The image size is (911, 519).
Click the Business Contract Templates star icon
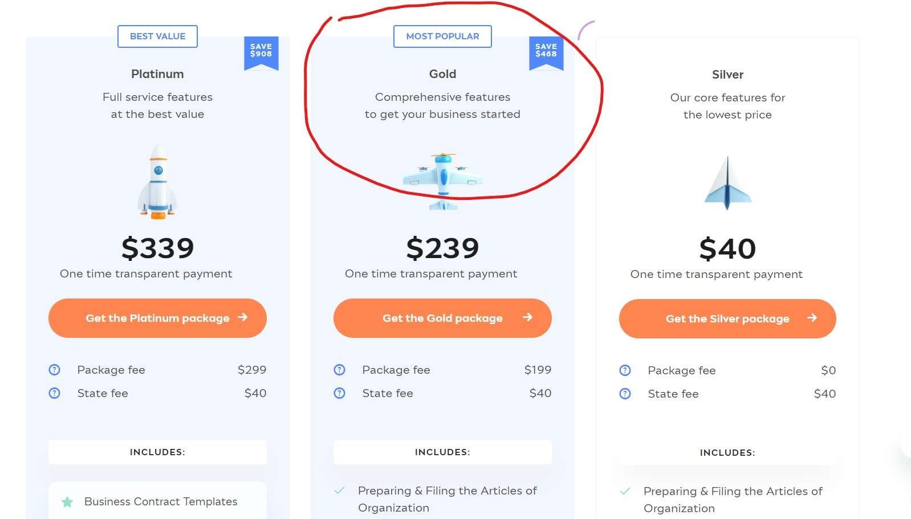(67, 502)
